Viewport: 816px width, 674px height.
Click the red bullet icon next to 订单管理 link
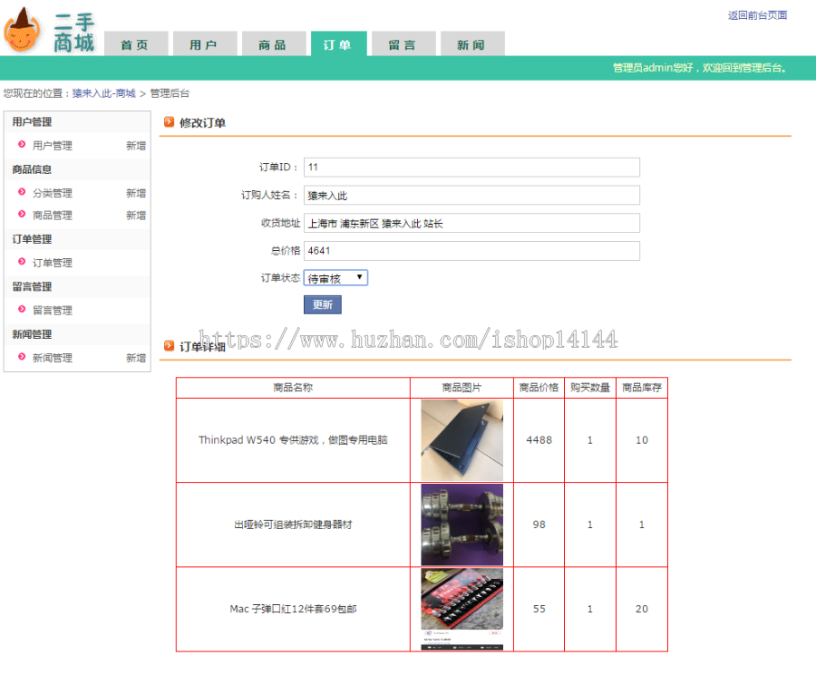22,262
